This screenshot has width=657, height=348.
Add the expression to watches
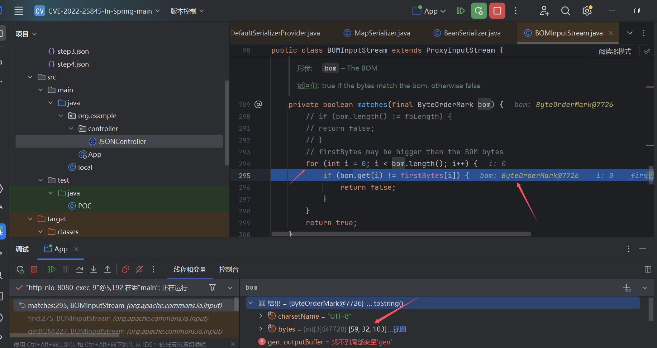click(627, 287)
